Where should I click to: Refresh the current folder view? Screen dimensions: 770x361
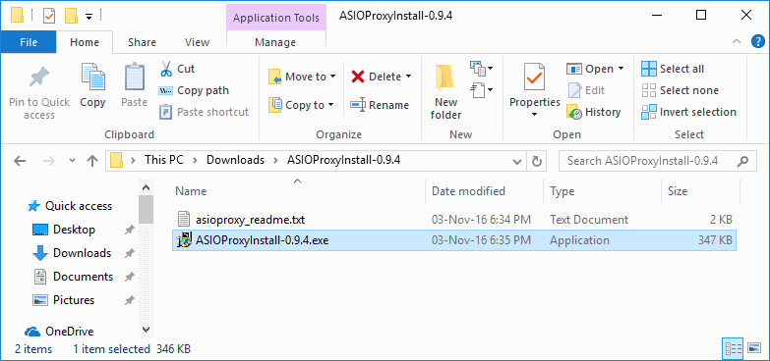537,161
